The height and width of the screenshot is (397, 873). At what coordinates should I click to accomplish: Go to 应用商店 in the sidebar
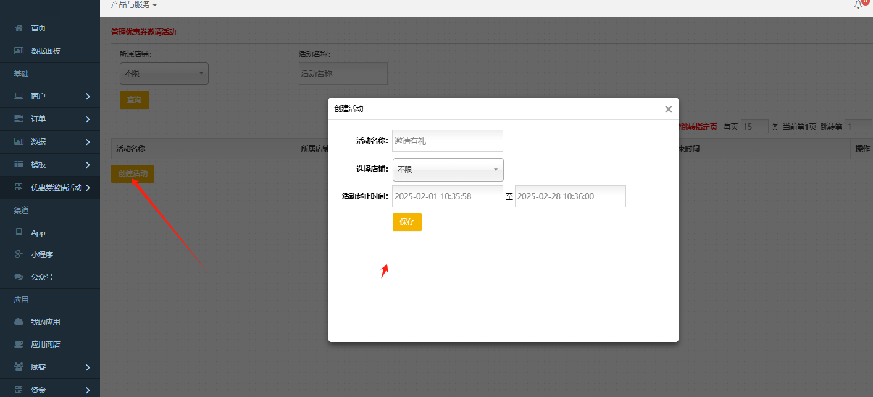pos(46,345)
